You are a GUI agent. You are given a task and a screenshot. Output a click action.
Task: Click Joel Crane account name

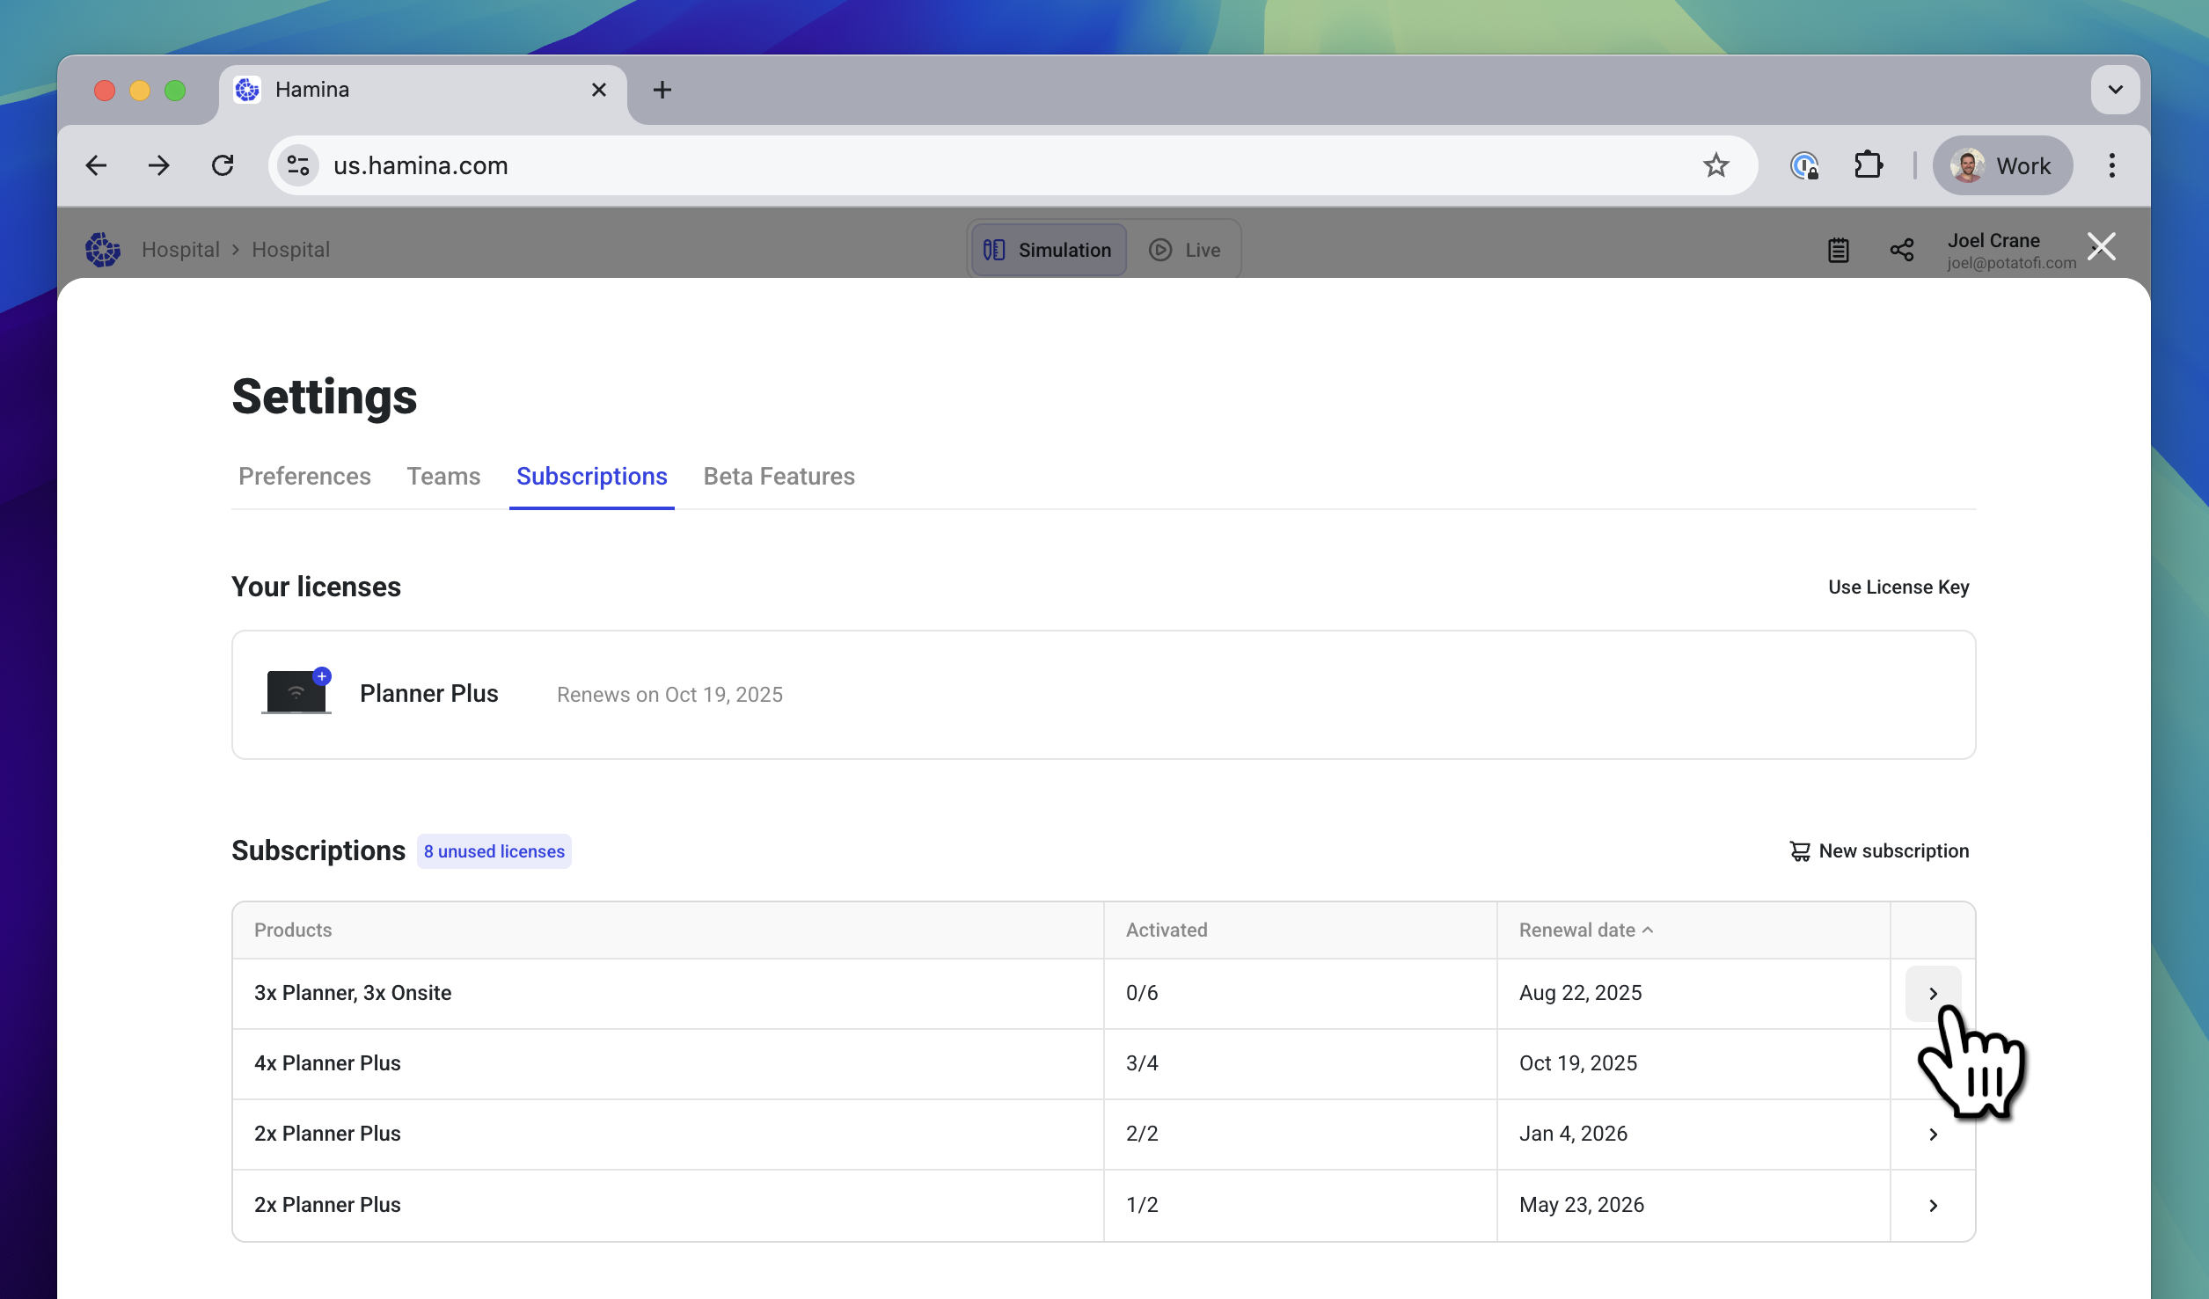(x=1993, y=240)
